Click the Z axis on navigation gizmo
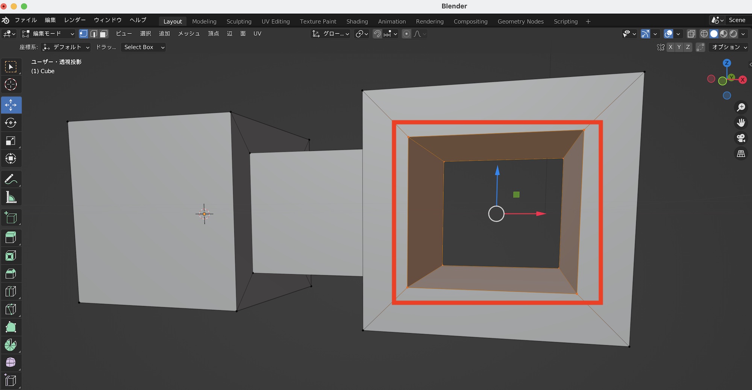Screen dimensions: 752x390 tap(727, 63)
